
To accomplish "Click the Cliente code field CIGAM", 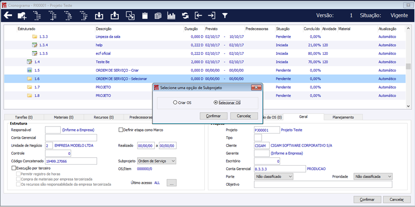I will pos(262,146).
